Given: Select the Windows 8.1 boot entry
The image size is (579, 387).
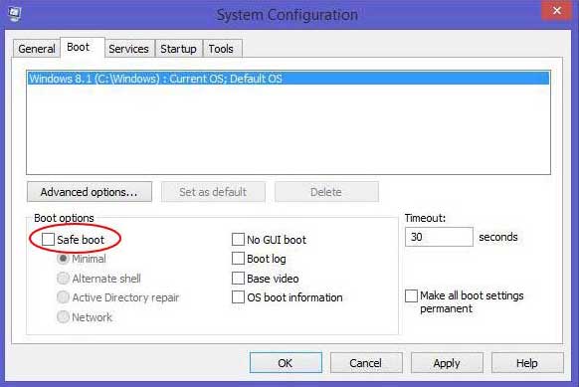Looking at the screenshot, I should point(289,79).
